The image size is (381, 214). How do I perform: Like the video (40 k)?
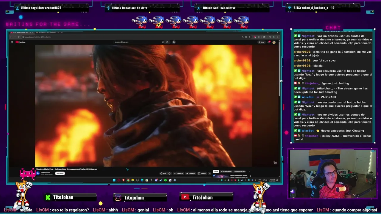click(x=163, y=173)
